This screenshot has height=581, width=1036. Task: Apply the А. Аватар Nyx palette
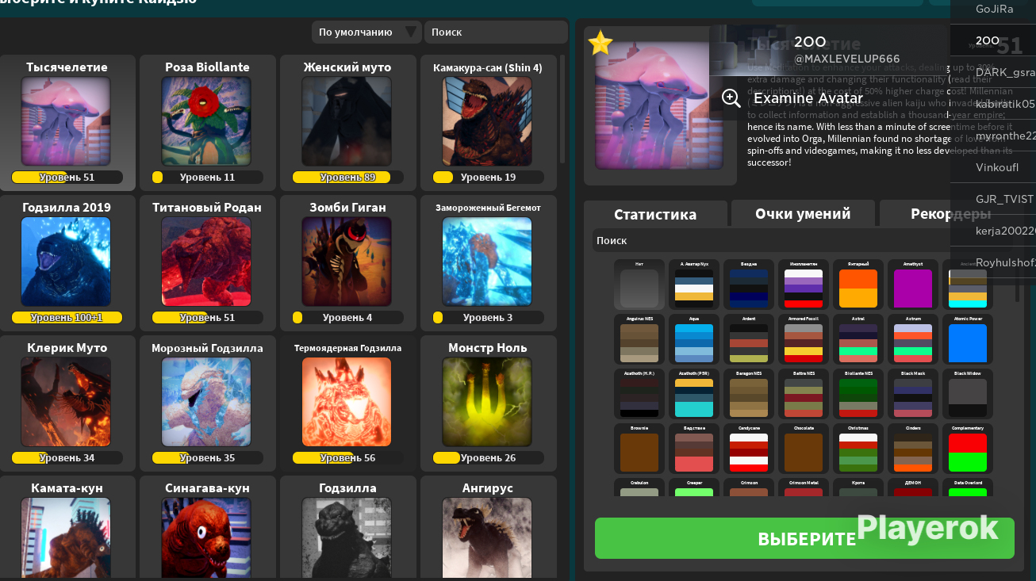[x=694, y=285]
